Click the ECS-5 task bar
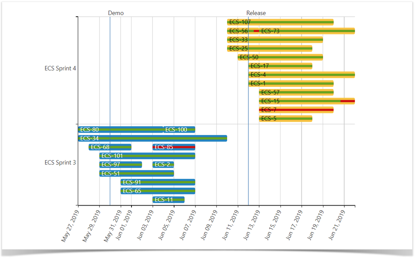The height and width of the screenshot is (259, 417). [286, 118]
